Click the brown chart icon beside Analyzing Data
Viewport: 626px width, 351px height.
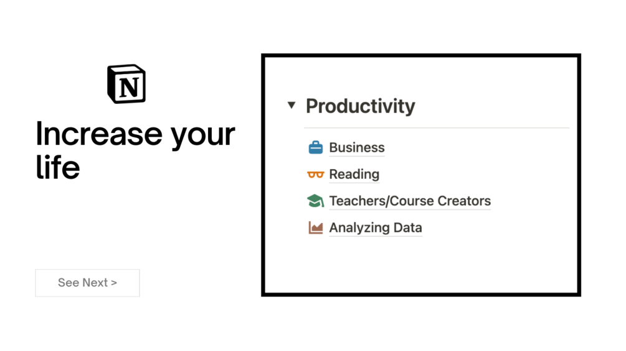coord(316,228)
